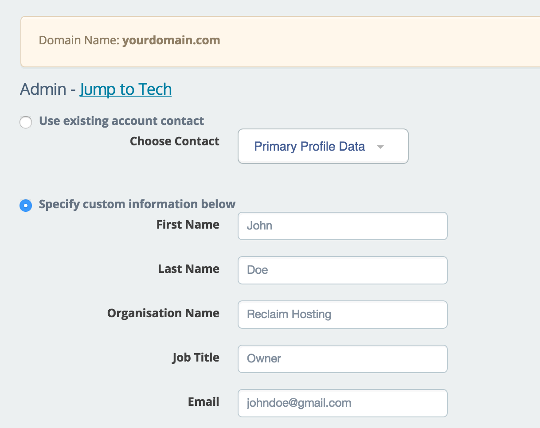This screenshot has width=540, height=428.
Task: Focus the First Name field containing John
Action: pyautogui.click(x=343, y=226)
